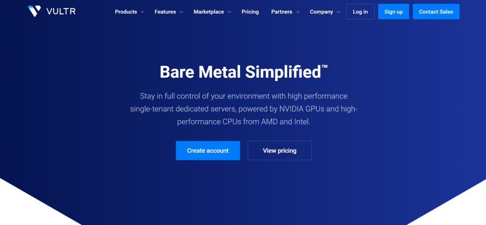
Task: Click the Bare Metal Simplified heading
Action: pos(243,72)
